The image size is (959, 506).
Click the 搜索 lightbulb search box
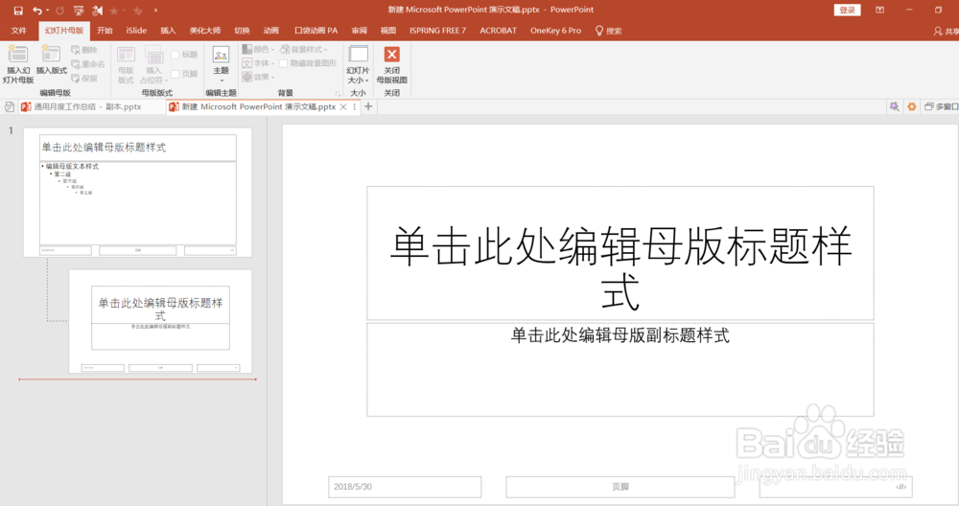coord(609,31)
